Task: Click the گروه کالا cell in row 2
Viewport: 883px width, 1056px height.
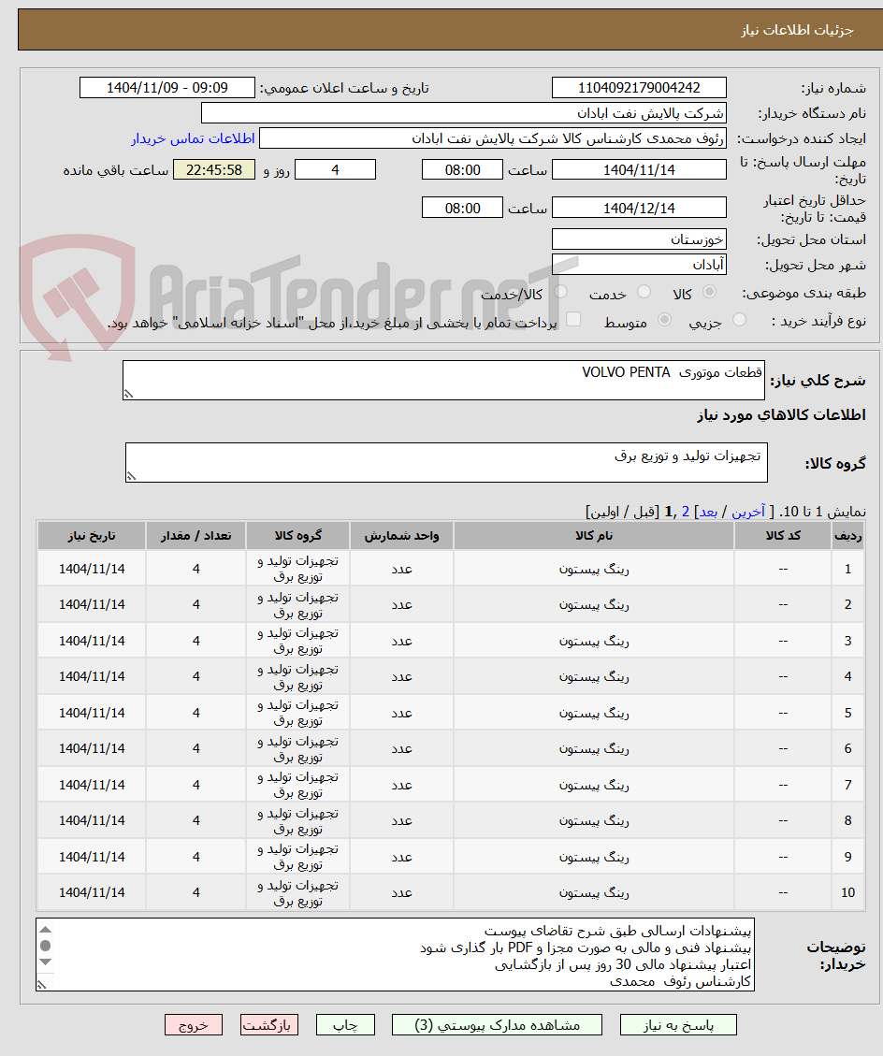Action: [x=297, y=605]
